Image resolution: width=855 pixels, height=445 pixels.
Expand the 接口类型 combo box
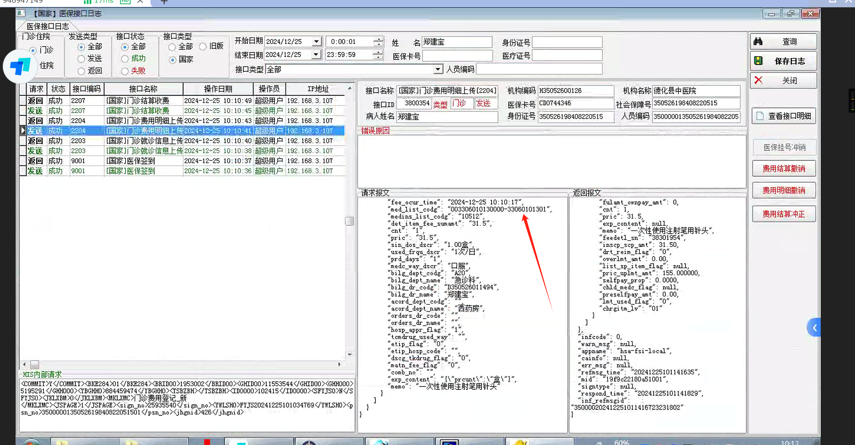tap(438, 69)
